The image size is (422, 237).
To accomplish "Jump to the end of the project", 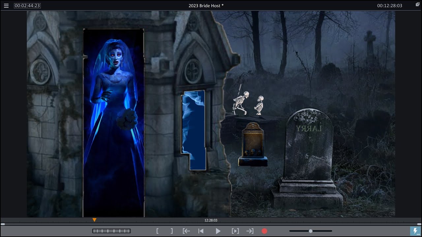I will pos(250,231).
